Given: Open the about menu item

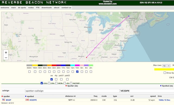Looking at the screenshot, I should (57, 8).
